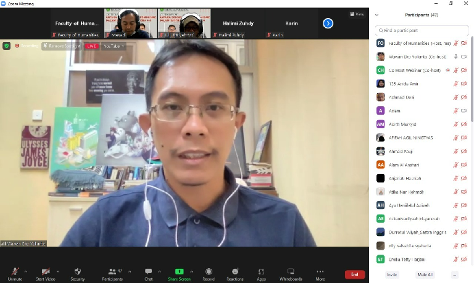Open the Chat bubble icon

point(148,271)
